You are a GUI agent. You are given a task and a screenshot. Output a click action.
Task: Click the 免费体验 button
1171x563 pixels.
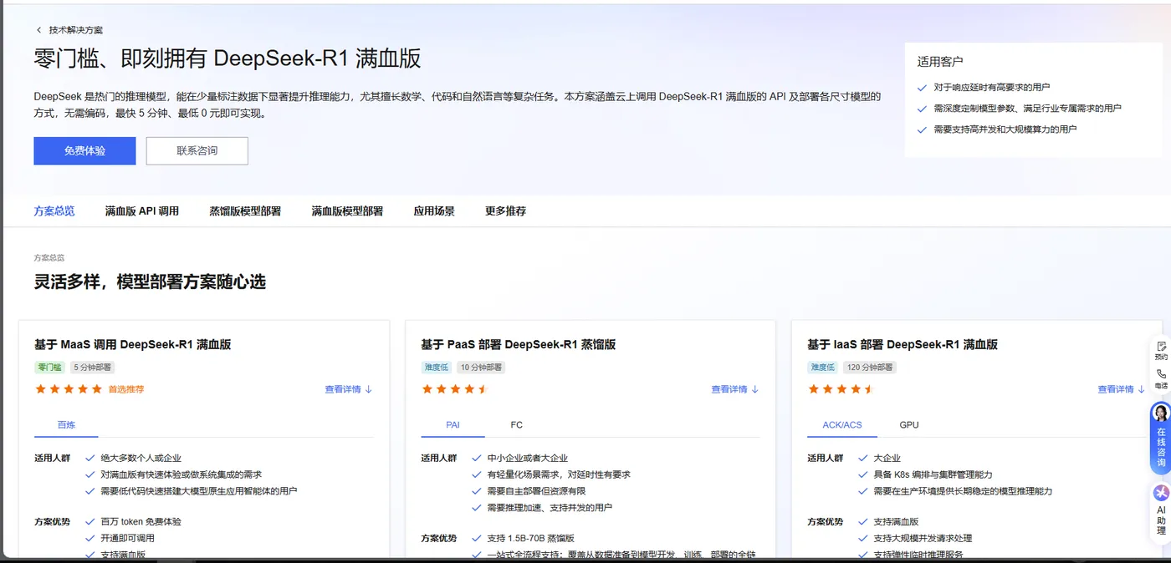[84, 151]
